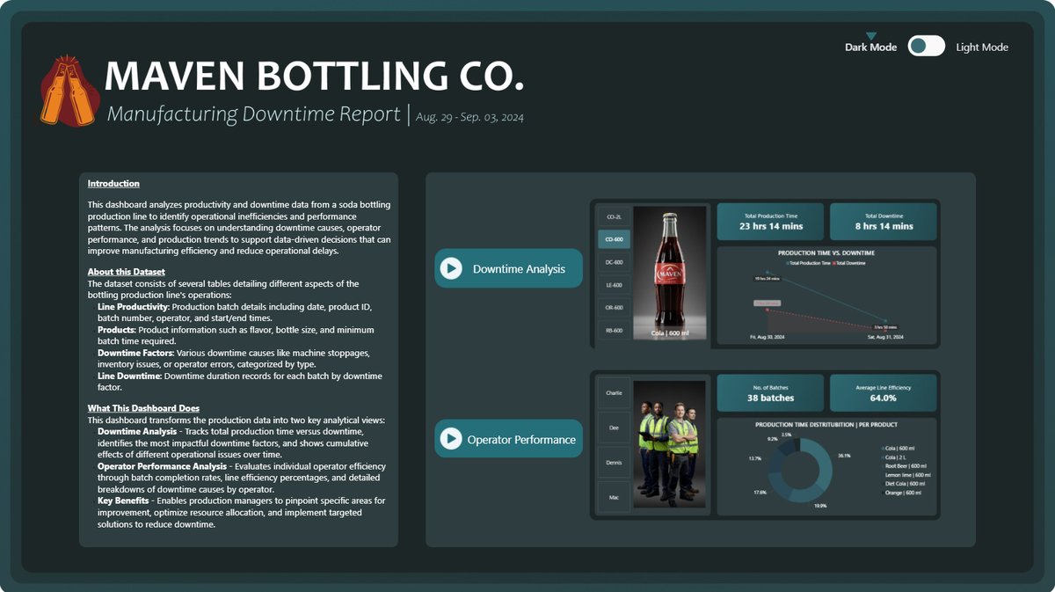This screenshot has height=592, width=1055.
Task: Click the play icon beside Operator Performance
Action: click(451, 439)
